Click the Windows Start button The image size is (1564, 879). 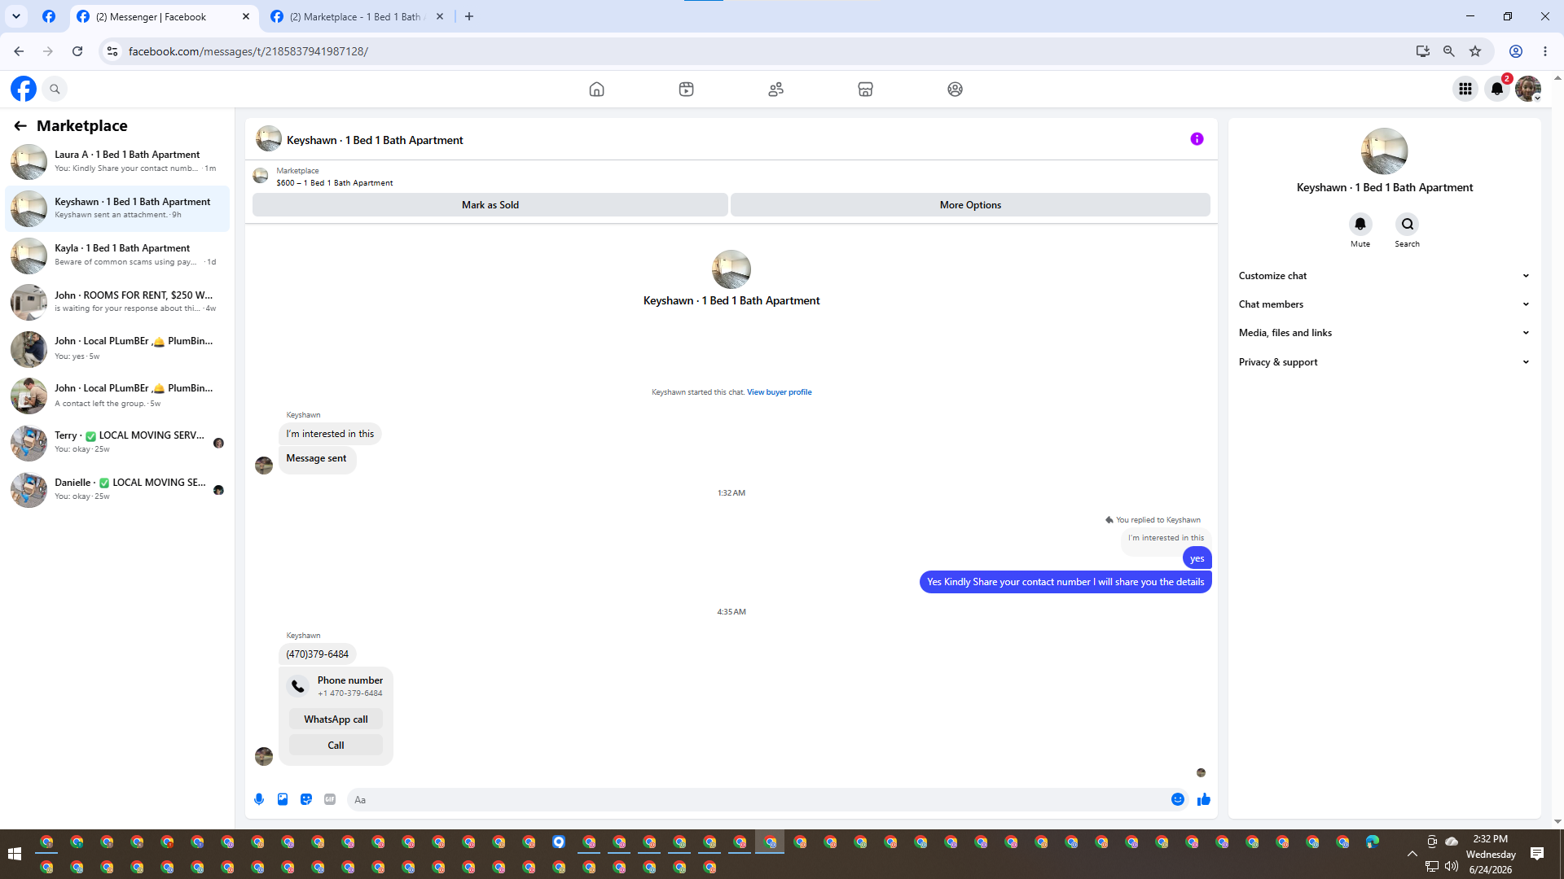[14, 854]
